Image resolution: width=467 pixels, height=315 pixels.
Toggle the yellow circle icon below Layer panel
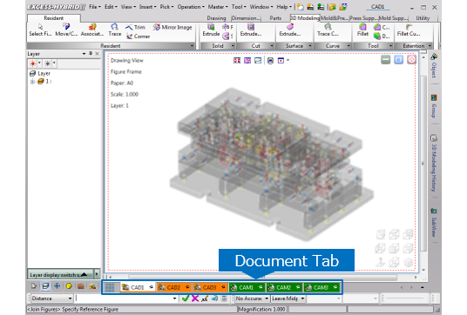(69, 286)
